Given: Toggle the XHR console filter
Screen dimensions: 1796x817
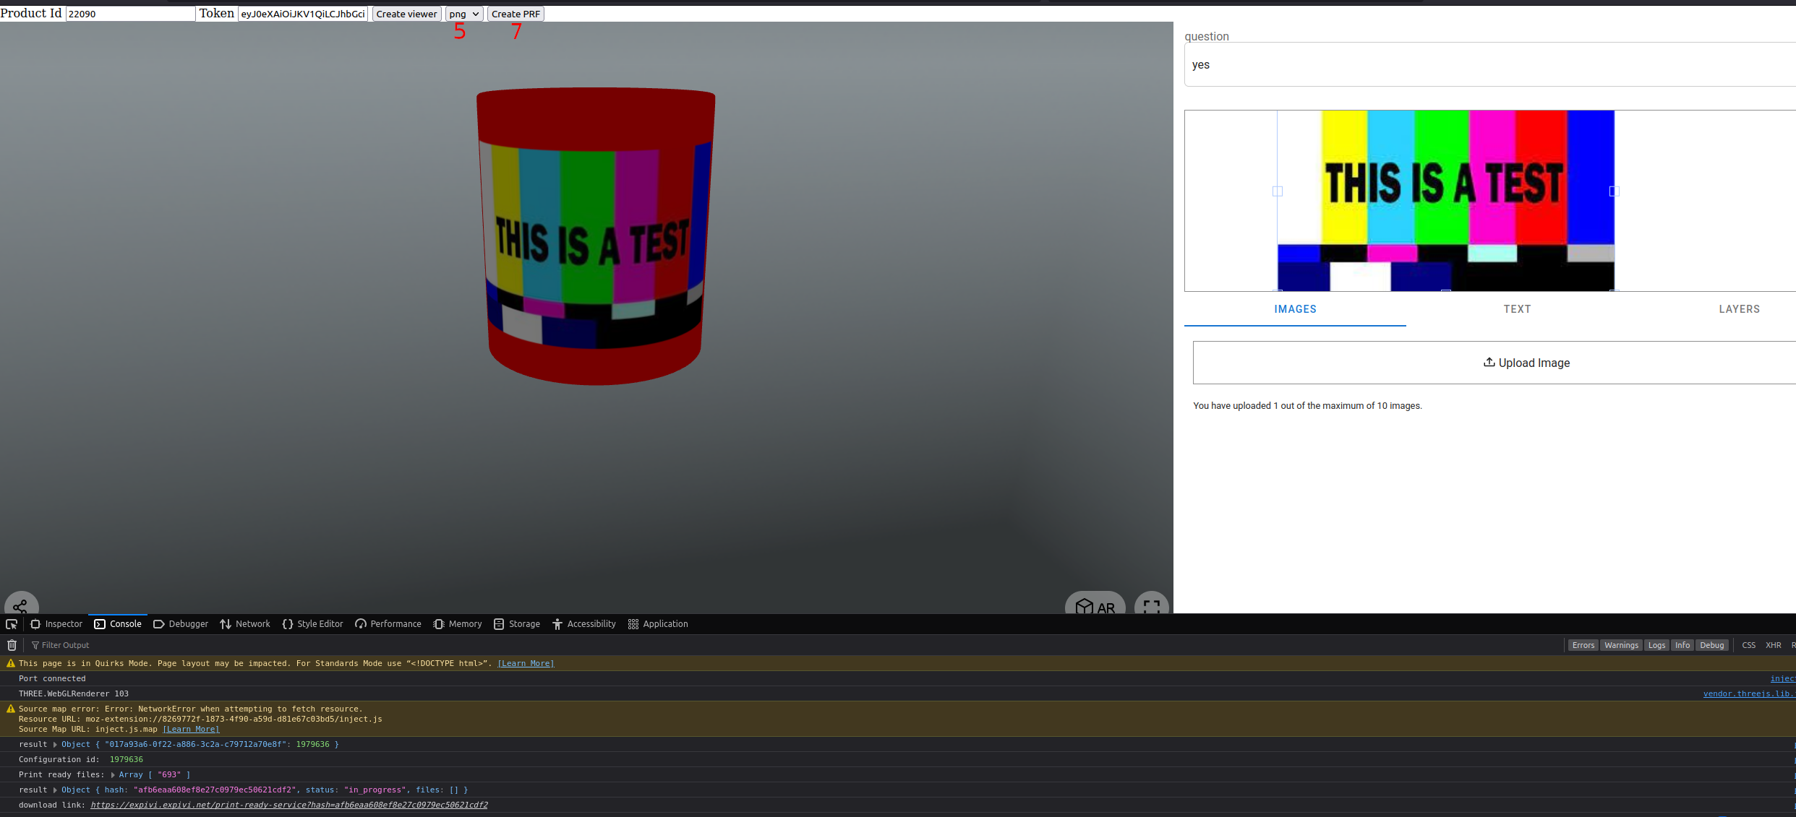Looking at the screenshot, I should (x=1773, y=645).
